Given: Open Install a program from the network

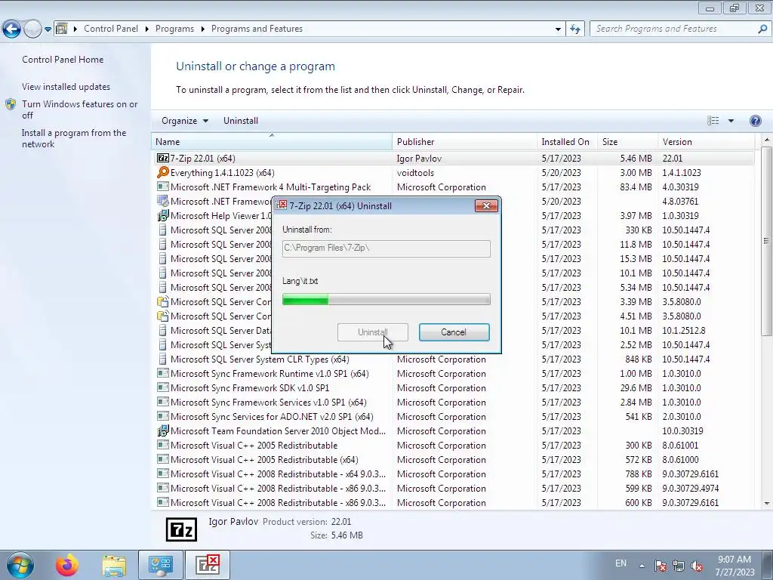Looking at the screenshot, I should (x=74, y=138).
